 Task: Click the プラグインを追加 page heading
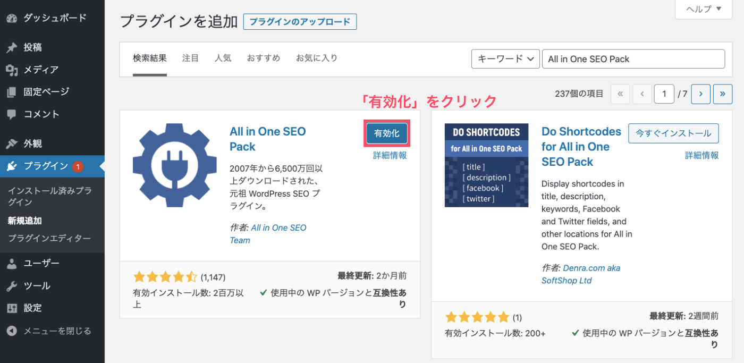[179, 21]
